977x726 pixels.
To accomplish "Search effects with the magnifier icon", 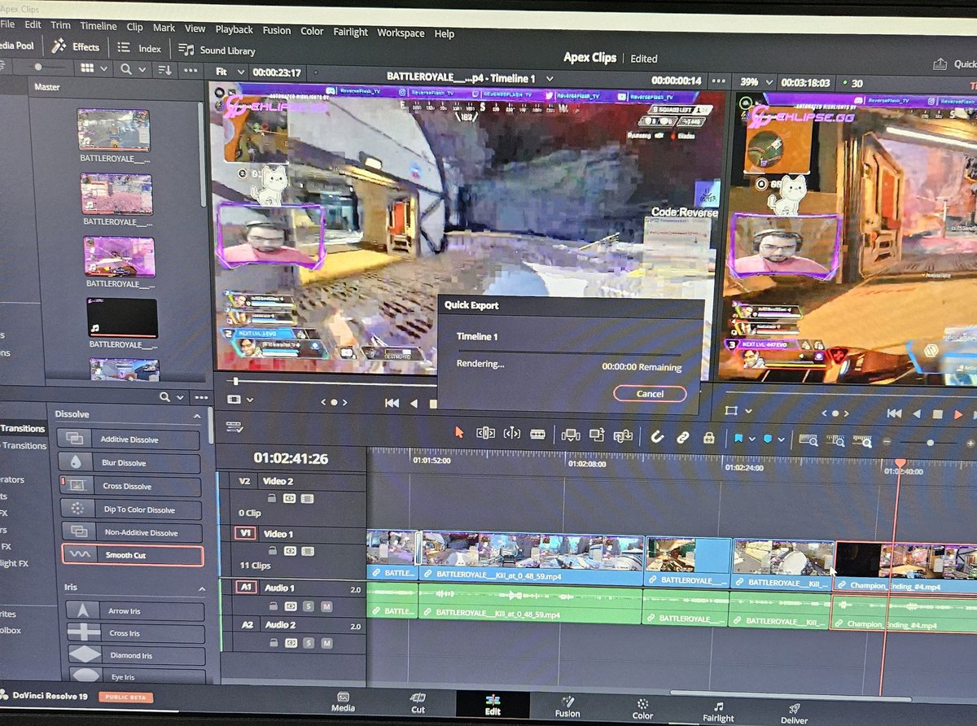I will 166,397.
